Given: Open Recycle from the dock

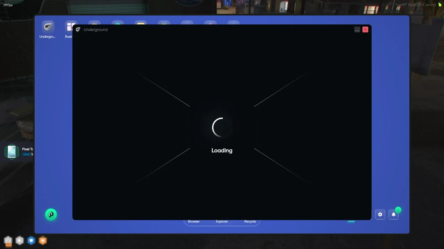Looking at the screenshot, I should point(250,221).
